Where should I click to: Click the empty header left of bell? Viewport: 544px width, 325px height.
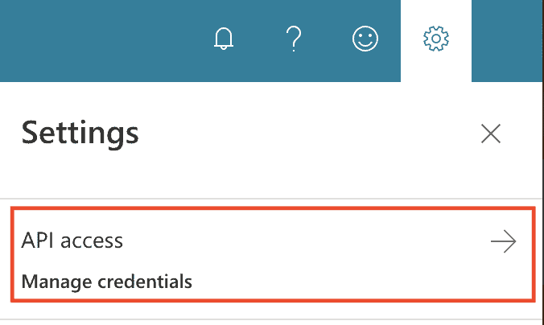pyautogui.click(x=104, y=41)
